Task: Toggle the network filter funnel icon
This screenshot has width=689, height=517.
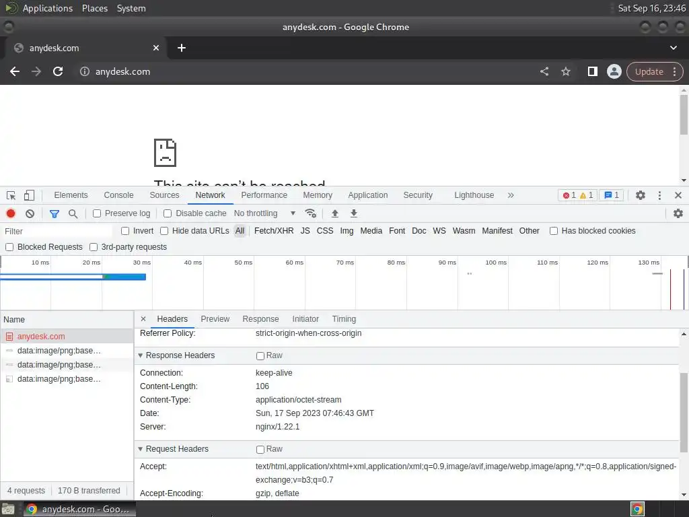Action: click(55, 213)
